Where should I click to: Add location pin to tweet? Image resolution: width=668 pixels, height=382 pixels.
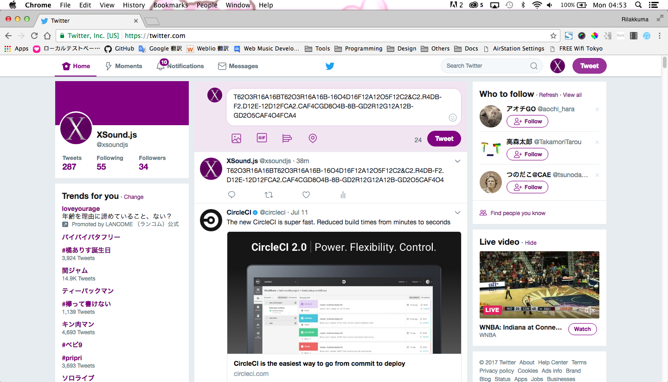[x=313, y=138]
